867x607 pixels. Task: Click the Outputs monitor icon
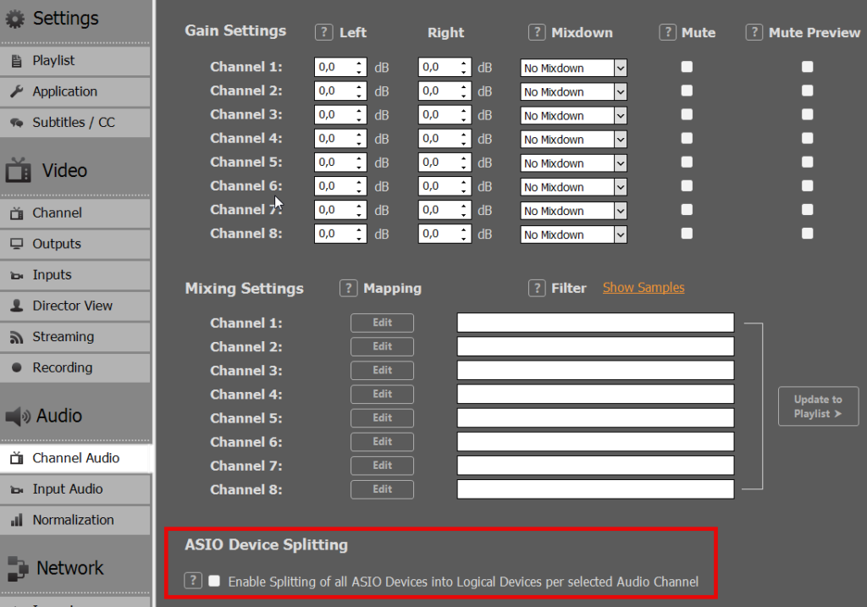coord(17,244)
